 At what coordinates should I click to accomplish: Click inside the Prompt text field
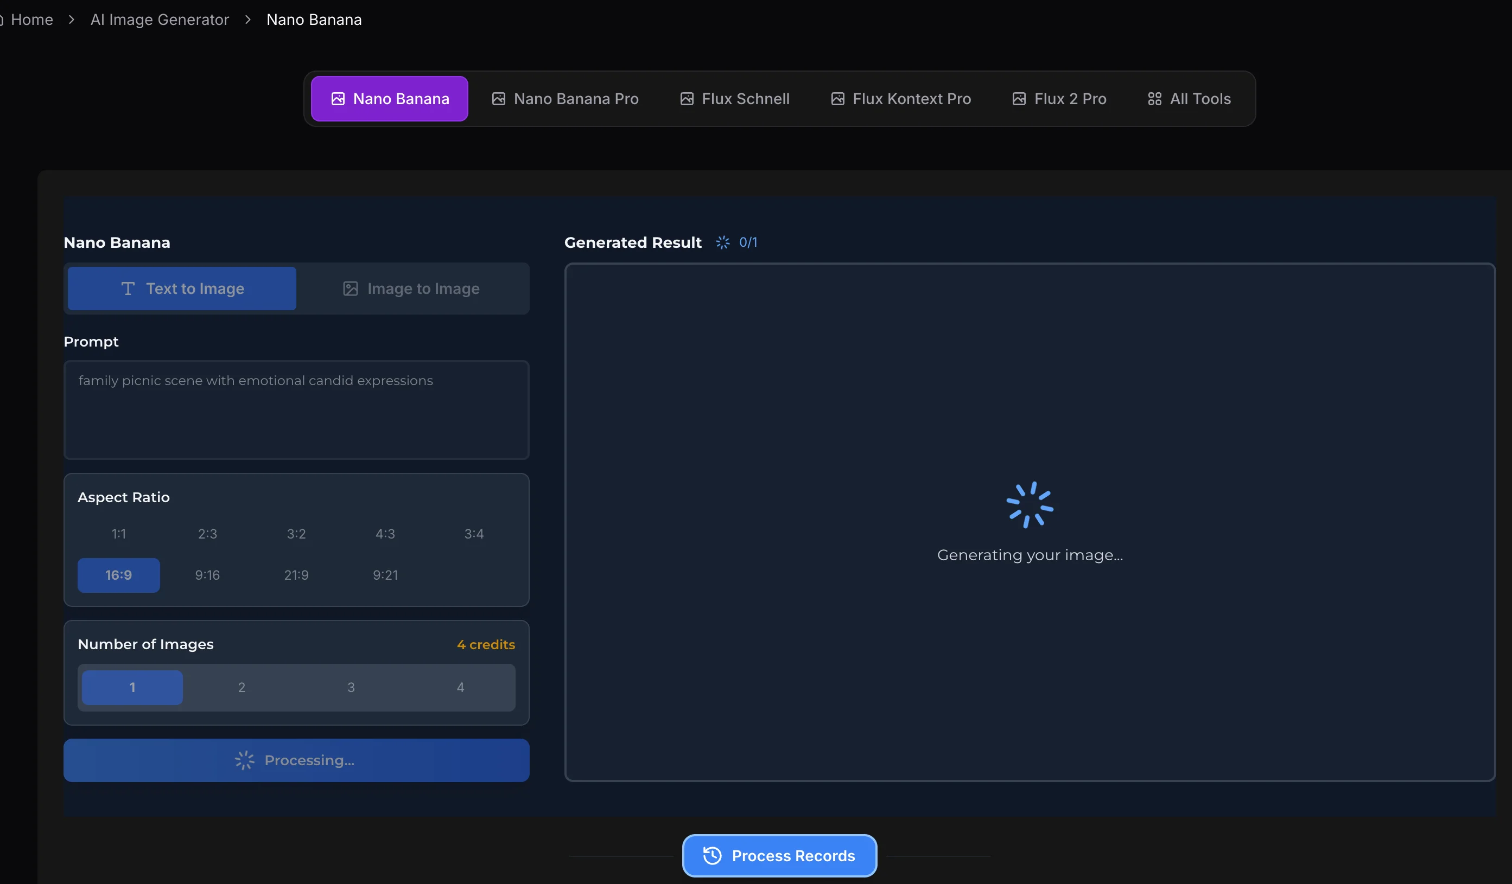296,409
